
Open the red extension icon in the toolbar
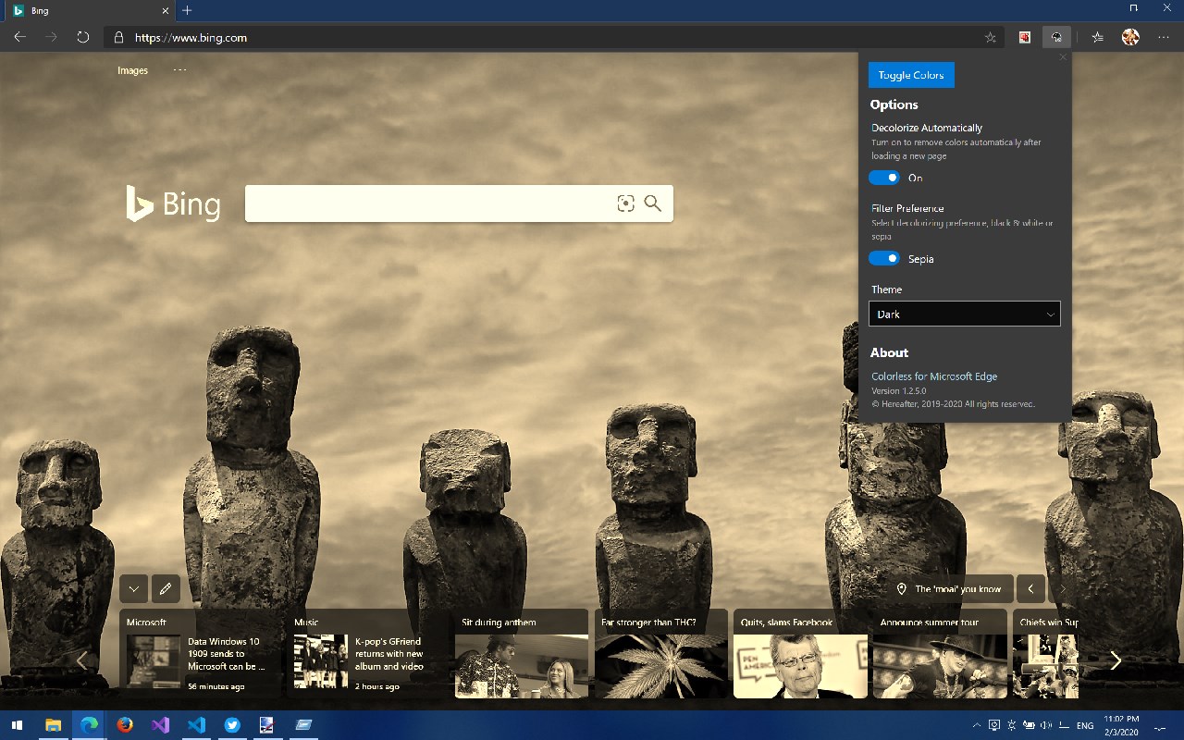[x=1025, y=38]
